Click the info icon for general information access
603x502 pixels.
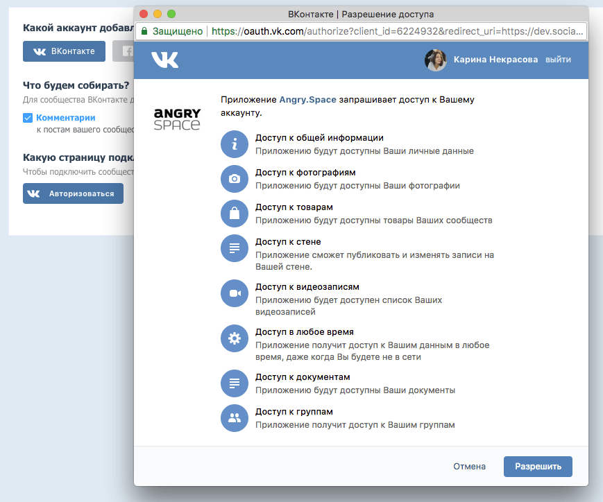point(235,144)
